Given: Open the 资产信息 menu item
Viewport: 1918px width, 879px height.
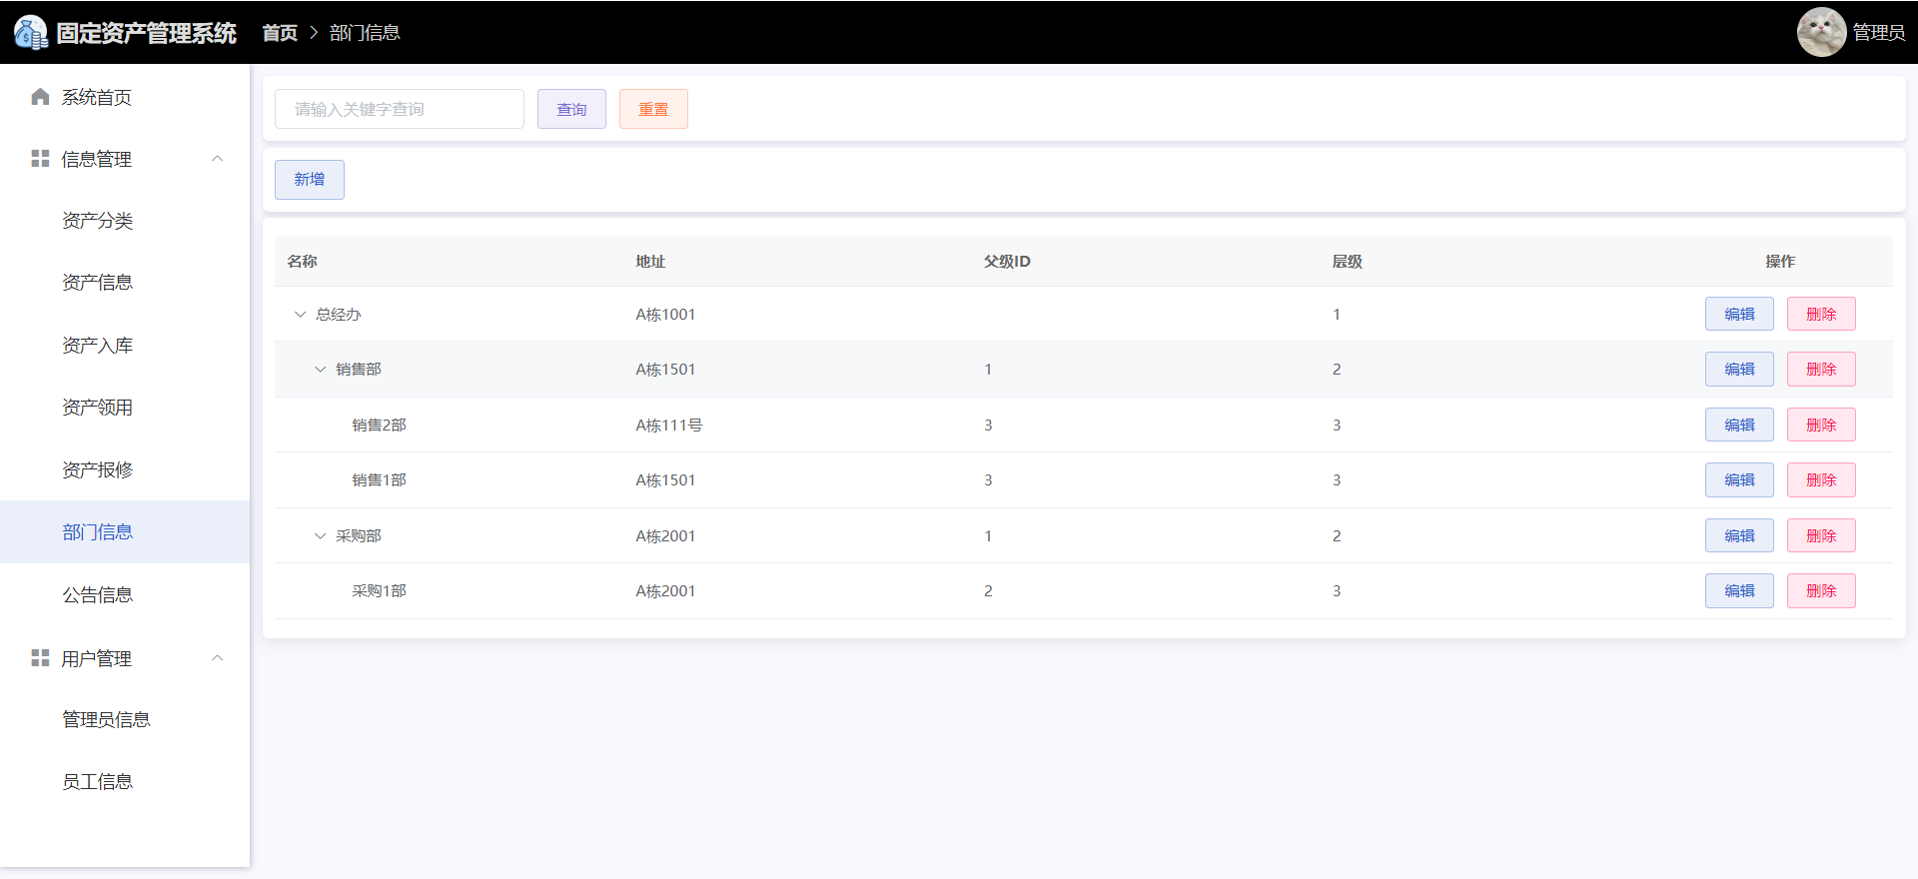Looking at the screenshot, I should [125, 283].
